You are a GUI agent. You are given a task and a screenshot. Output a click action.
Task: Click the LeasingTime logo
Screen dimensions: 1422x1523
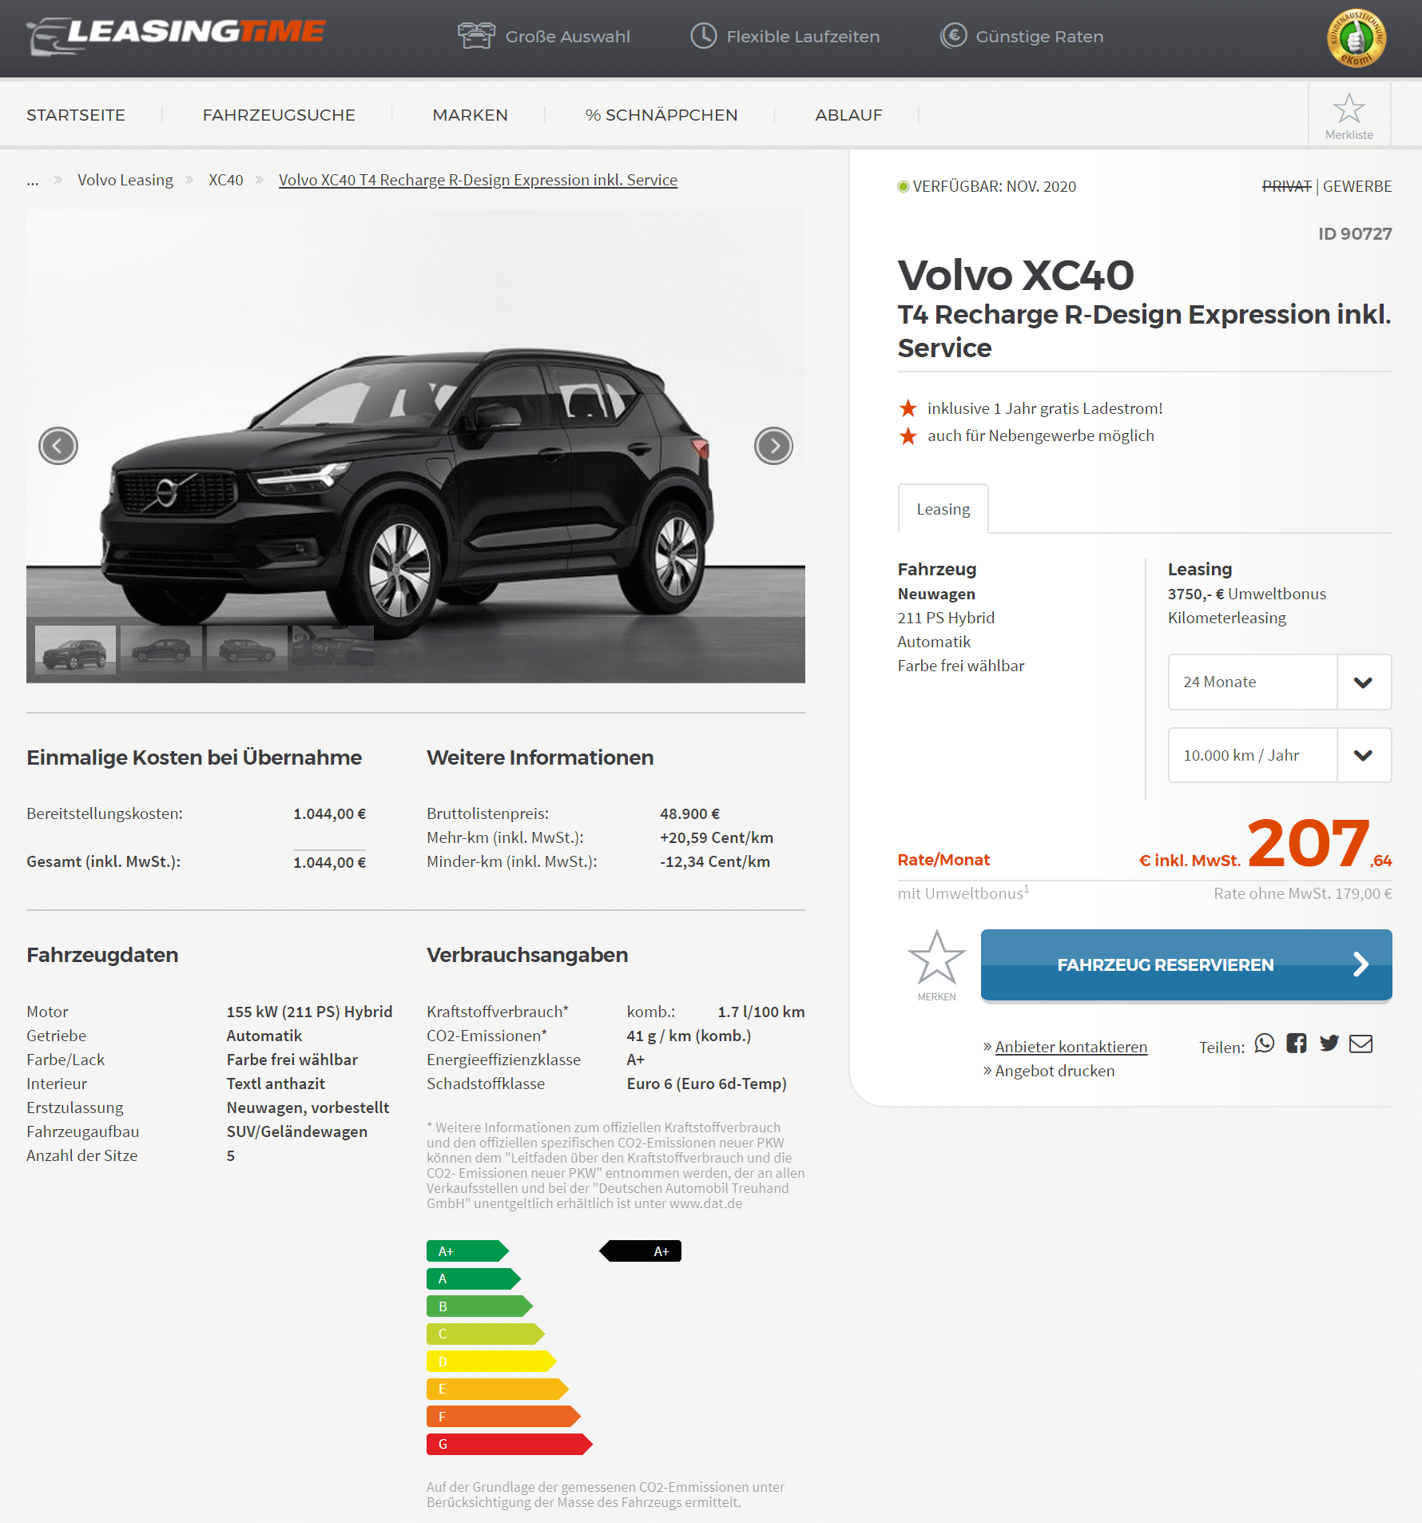[176, 35]
